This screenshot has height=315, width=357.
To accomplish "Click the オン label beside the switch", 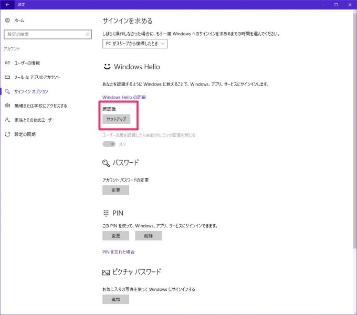I will (x=122, y=144).
